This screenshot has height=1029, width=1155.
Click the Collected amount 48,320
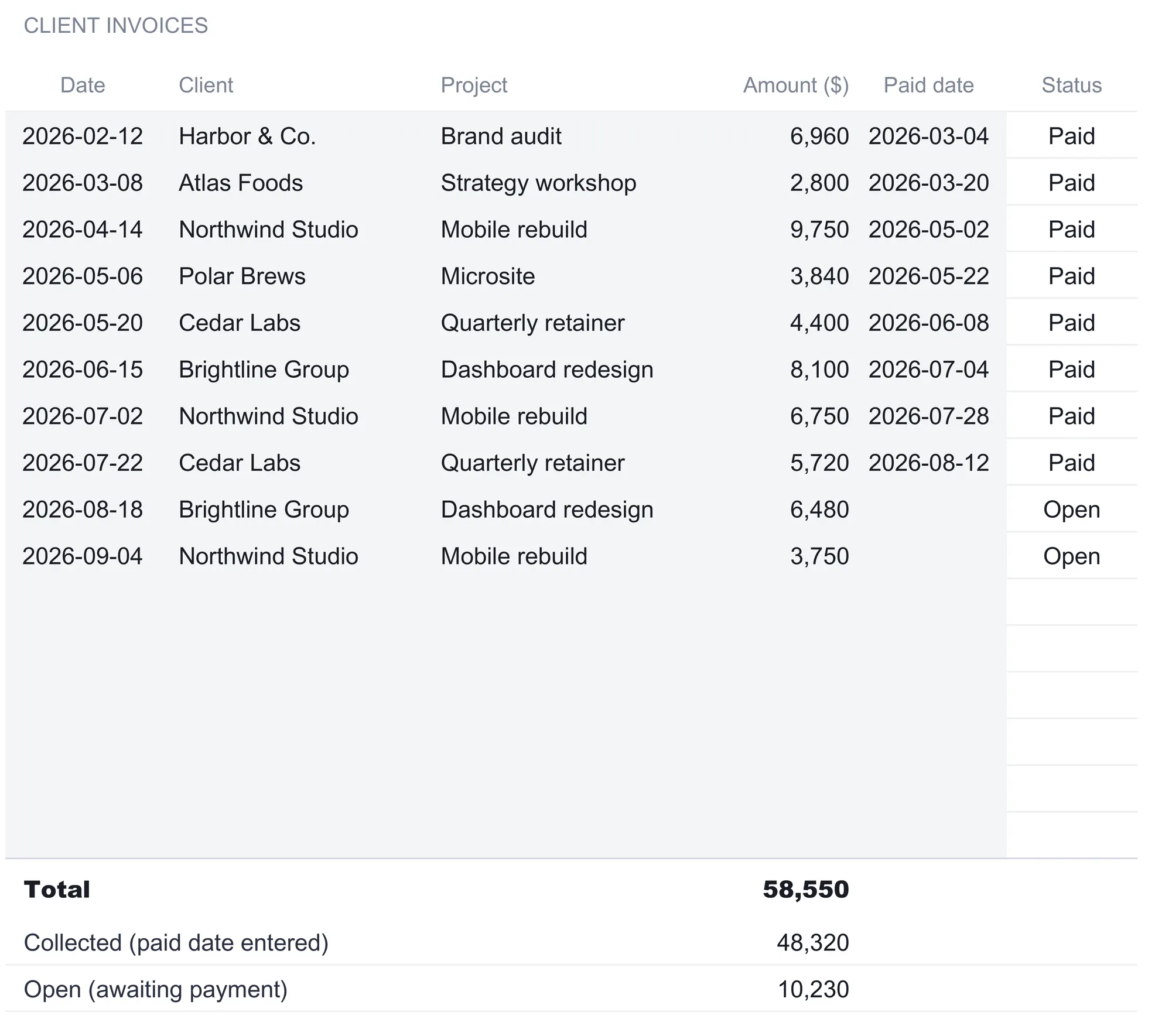pyautogui.click(x=812, y=943)
